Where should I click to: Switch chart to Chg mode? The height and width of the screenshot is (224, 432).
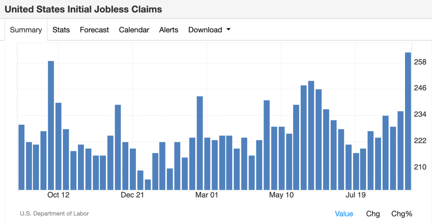(373, 214)
